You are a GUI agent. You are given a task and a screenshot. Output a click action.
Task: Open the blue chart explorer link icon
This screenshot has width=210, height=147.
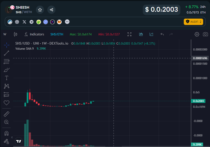point(10,22)
